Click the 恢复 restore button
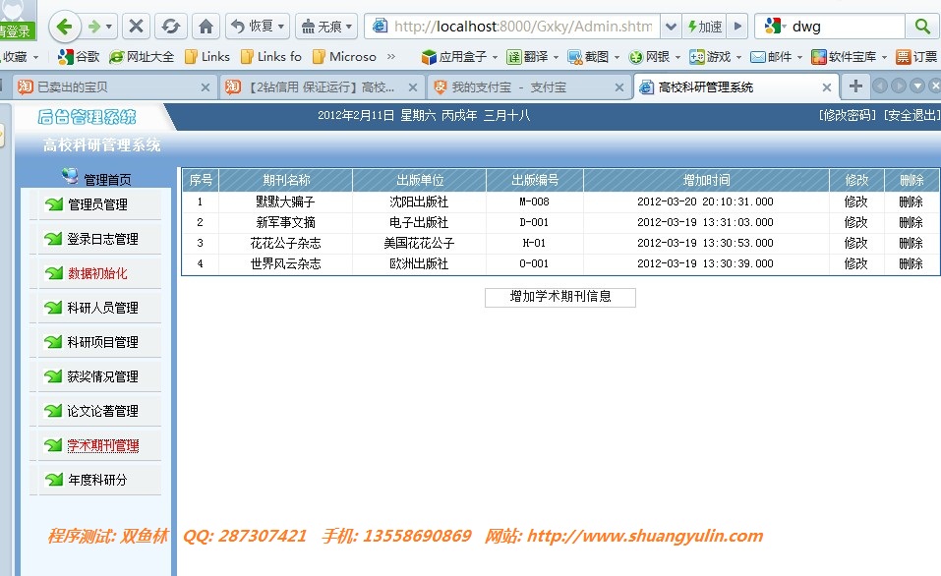 coord(258,27)
